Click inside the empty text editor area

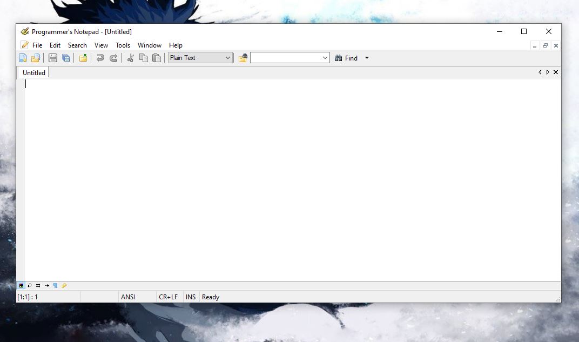(292, 178)
